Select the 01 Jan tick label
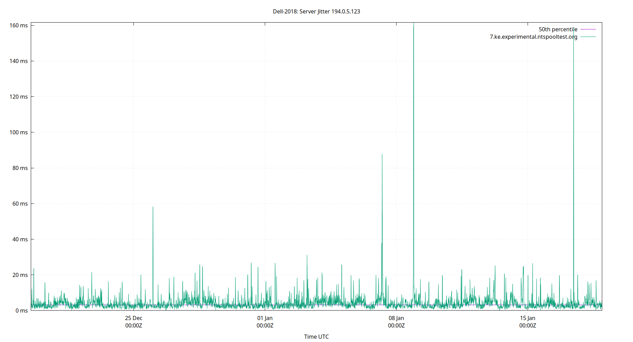The height and width of the screenshot is (342, 633). (264, 318)
